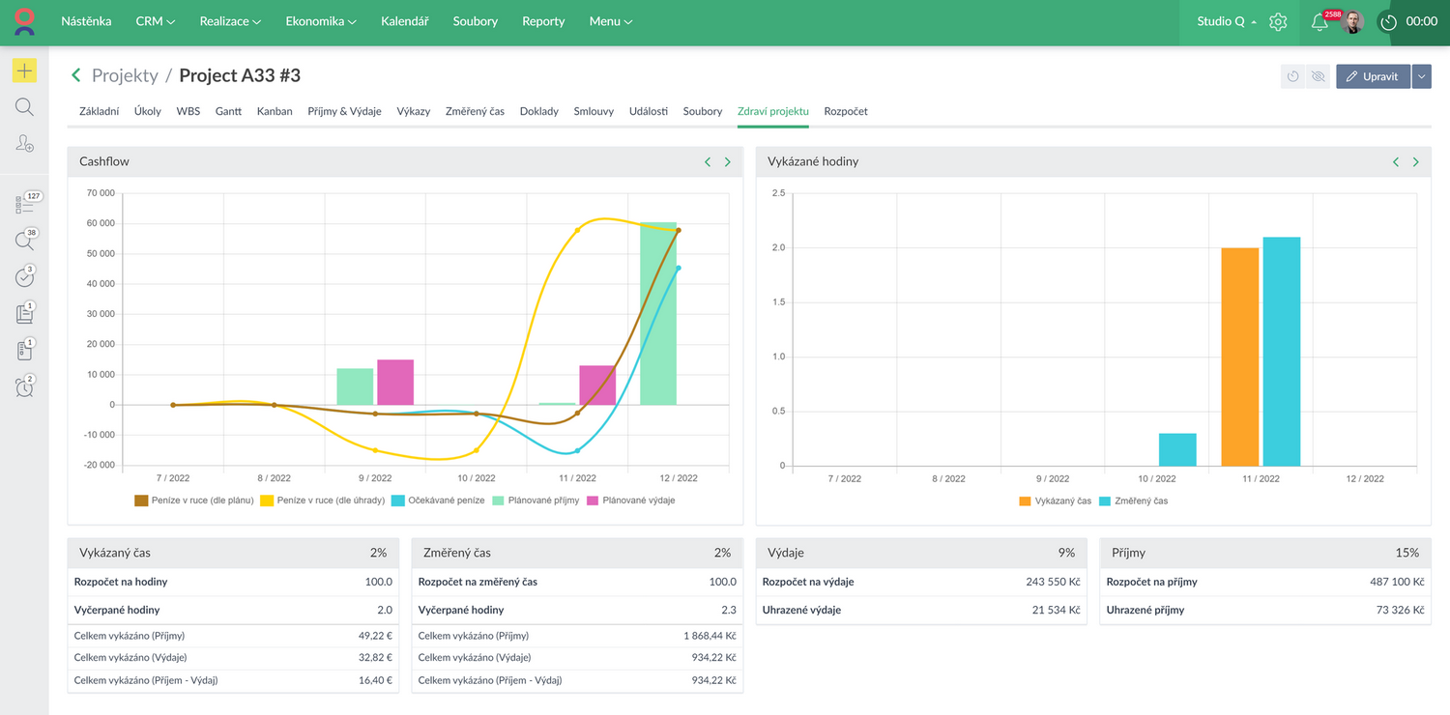The width and height of the screenshot is (1450, 715).
Task: Open task list icon with 127 badge
Action: coord(24,204)
